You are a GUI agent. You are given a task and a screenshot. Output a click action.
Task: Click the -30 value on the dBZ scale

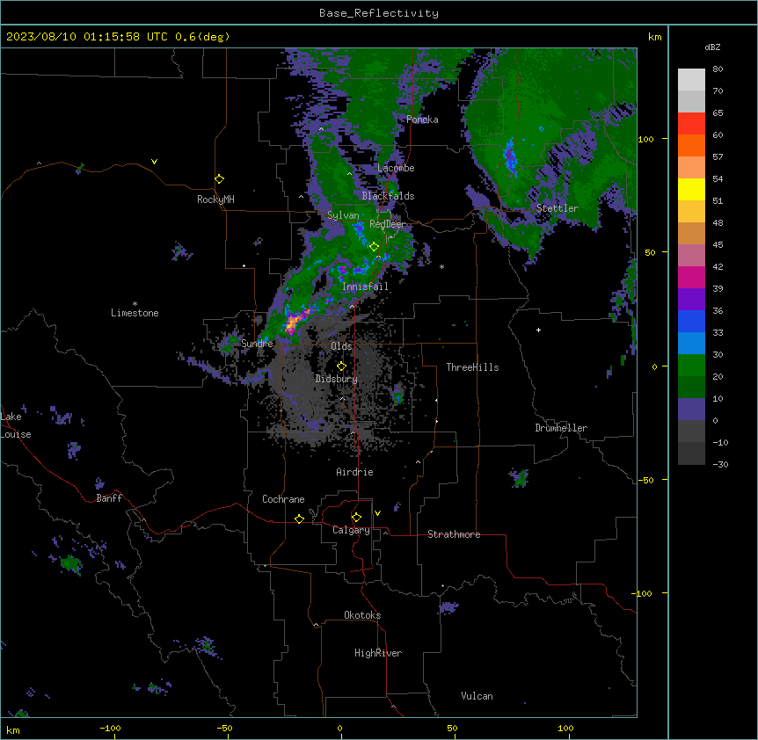(x=720, y=464)
